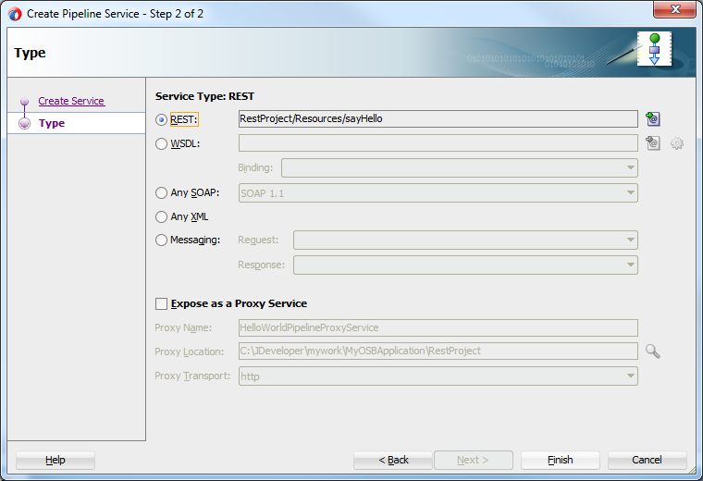Click the Proxy Transport label
703x481 pixels.
(192, 376)
